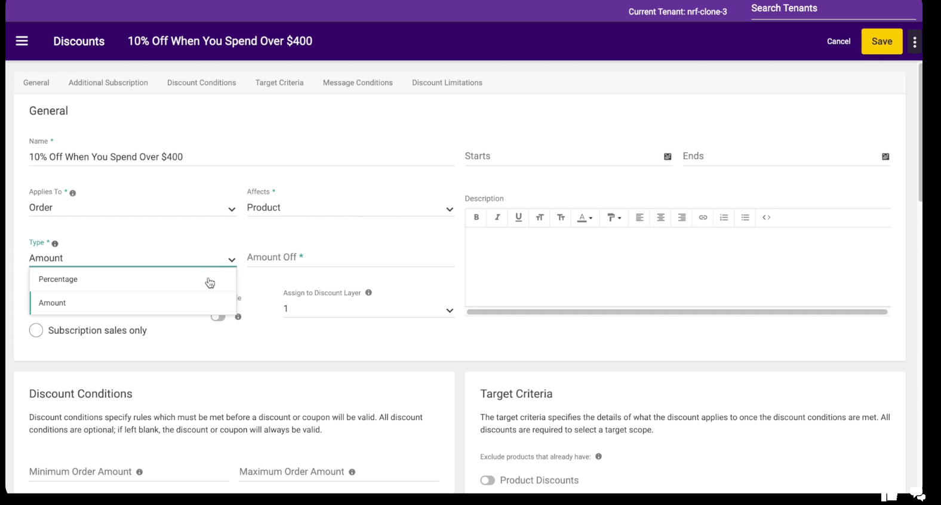Screen dimensions: 941x505
Task: Open the text color picker in Description
Action: (x=585, y=217)
